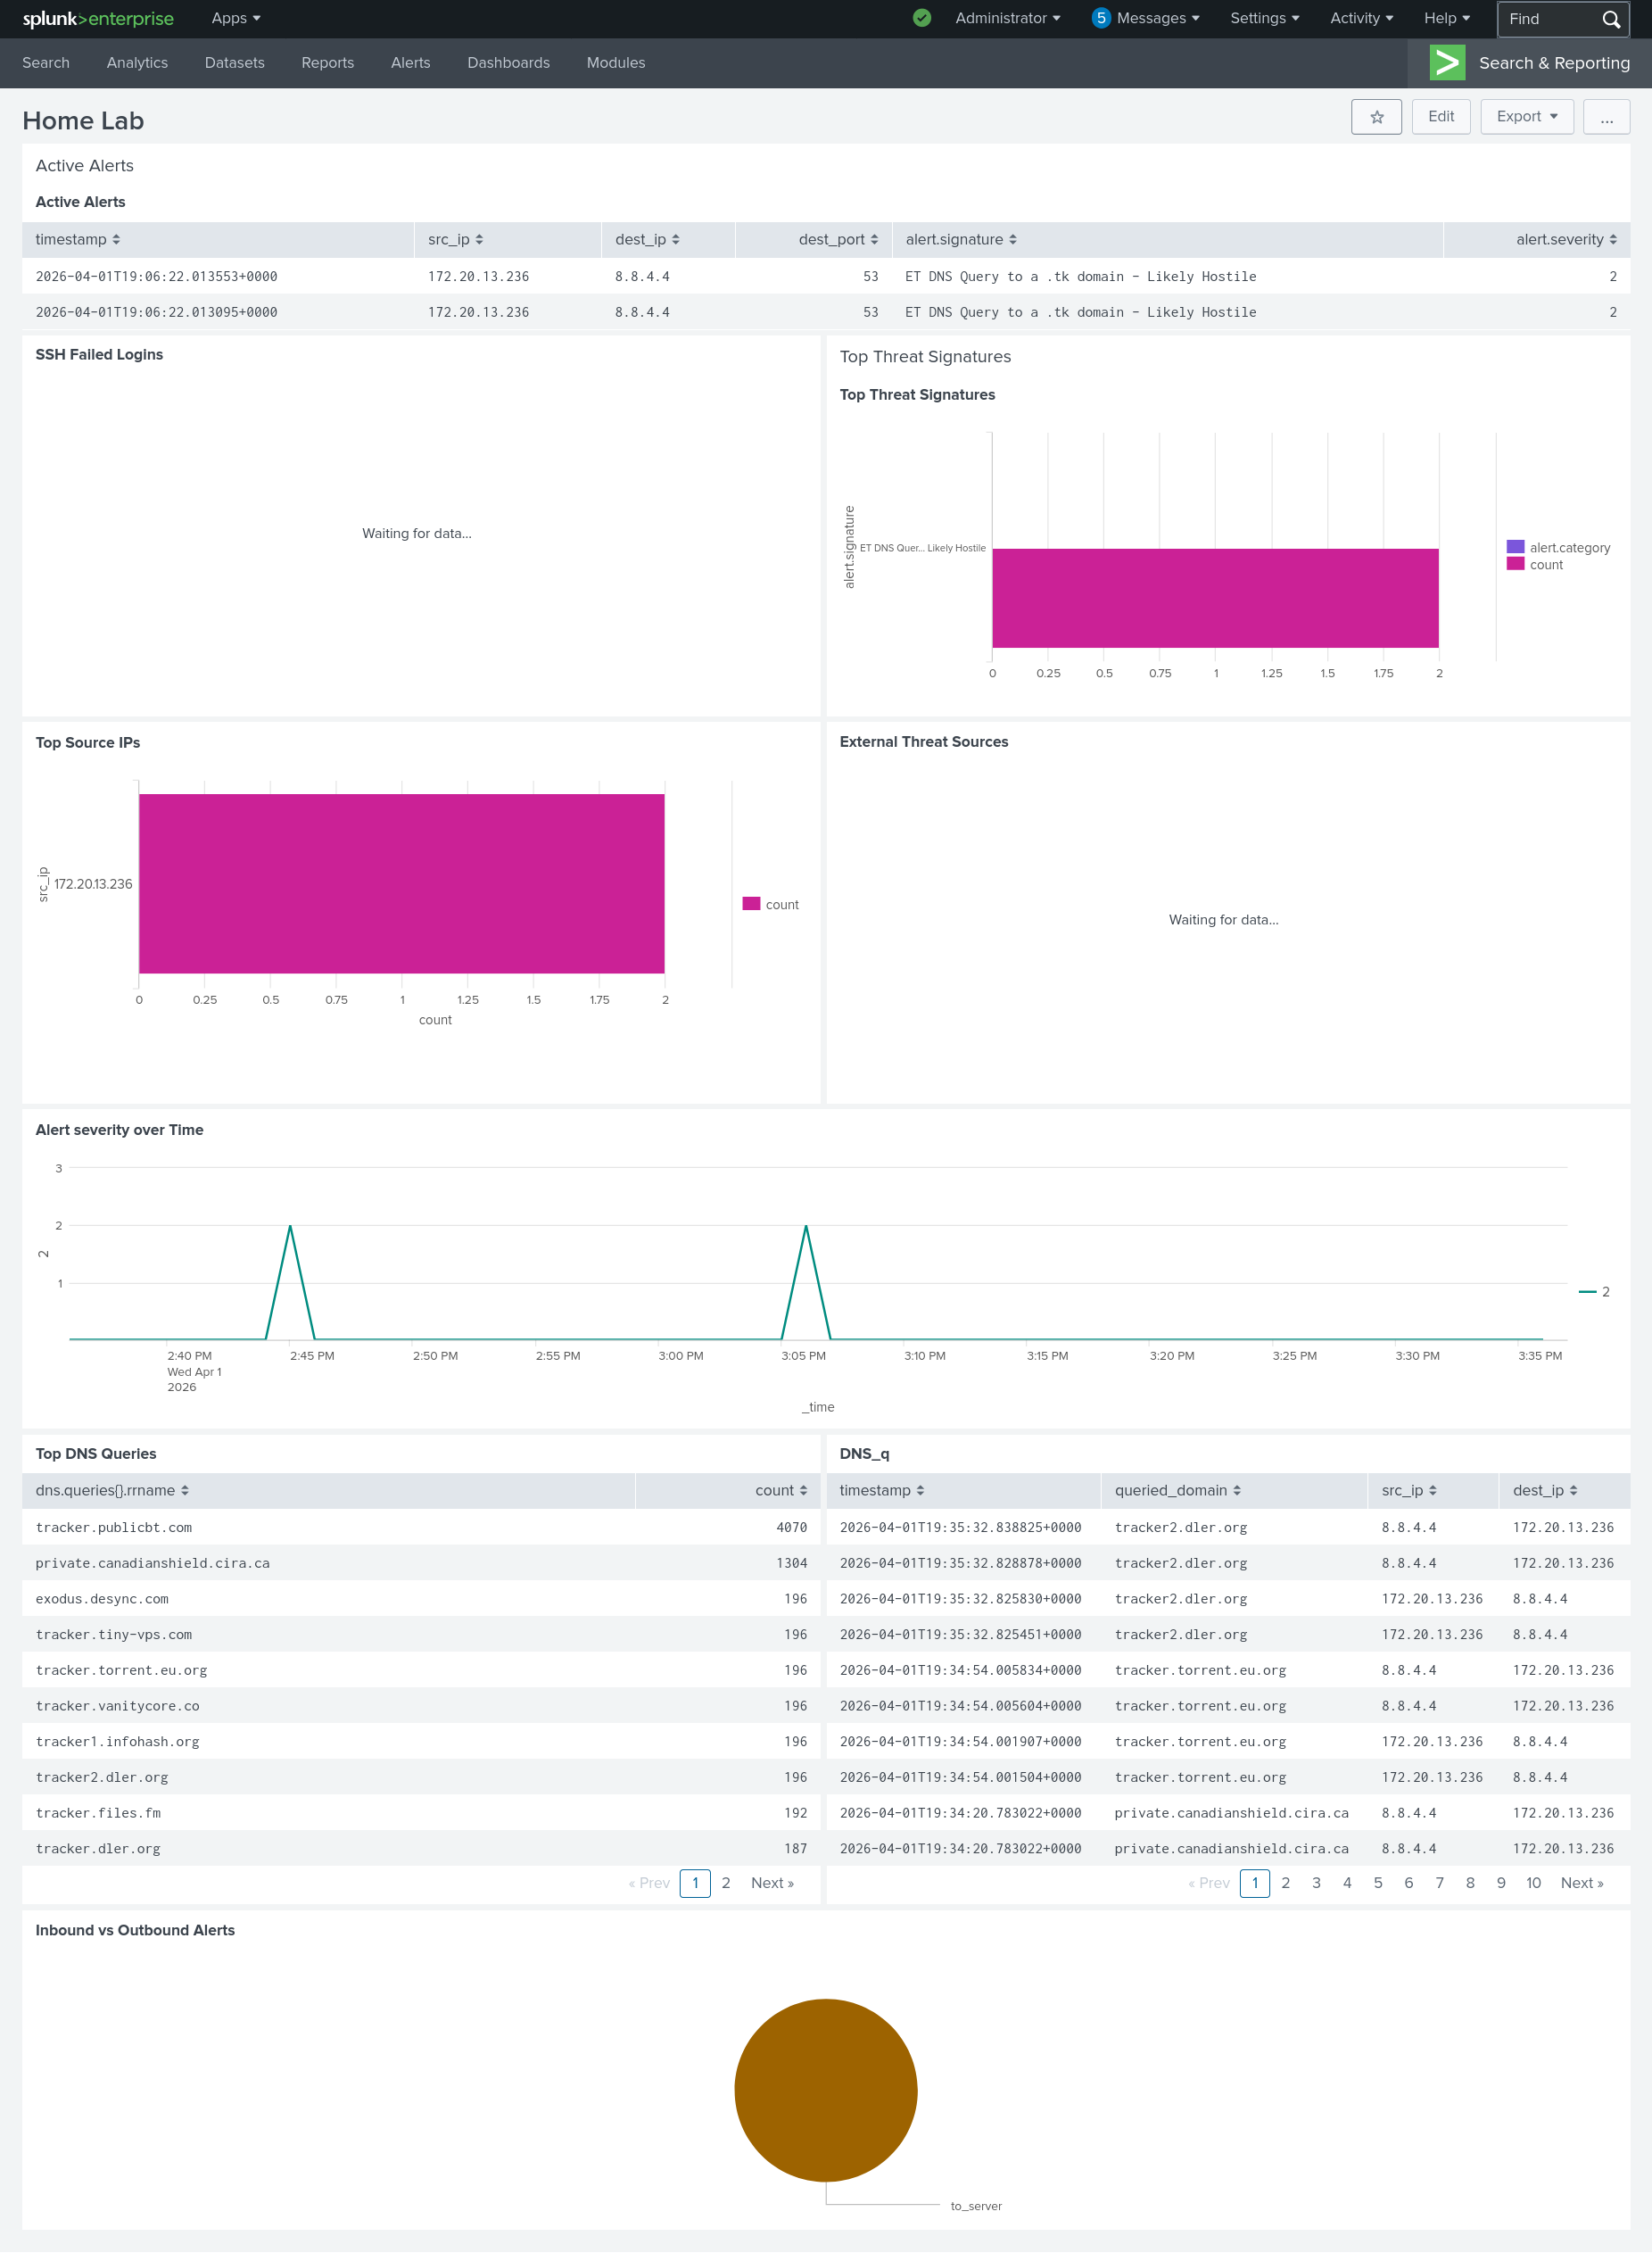Sort Active Alerts by timestamp column
1652x2253 pixels.
78,240
